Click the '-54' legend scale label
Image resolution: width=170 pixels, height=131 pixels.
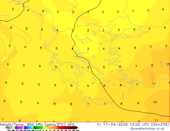click(9, 130)
